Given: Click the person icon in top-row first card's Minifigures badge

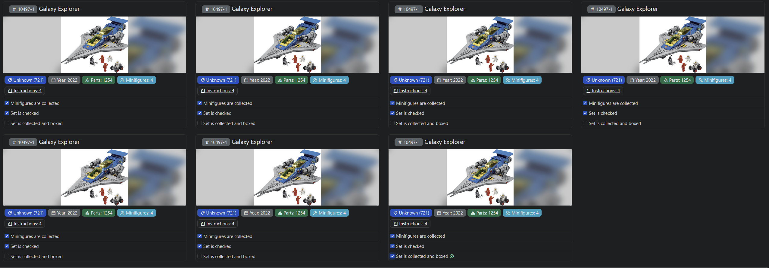Looking at the screenshot, I should (122, 80).
